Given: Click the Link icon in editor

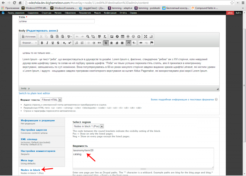Looking at the screenshot, I should point(141,43).
